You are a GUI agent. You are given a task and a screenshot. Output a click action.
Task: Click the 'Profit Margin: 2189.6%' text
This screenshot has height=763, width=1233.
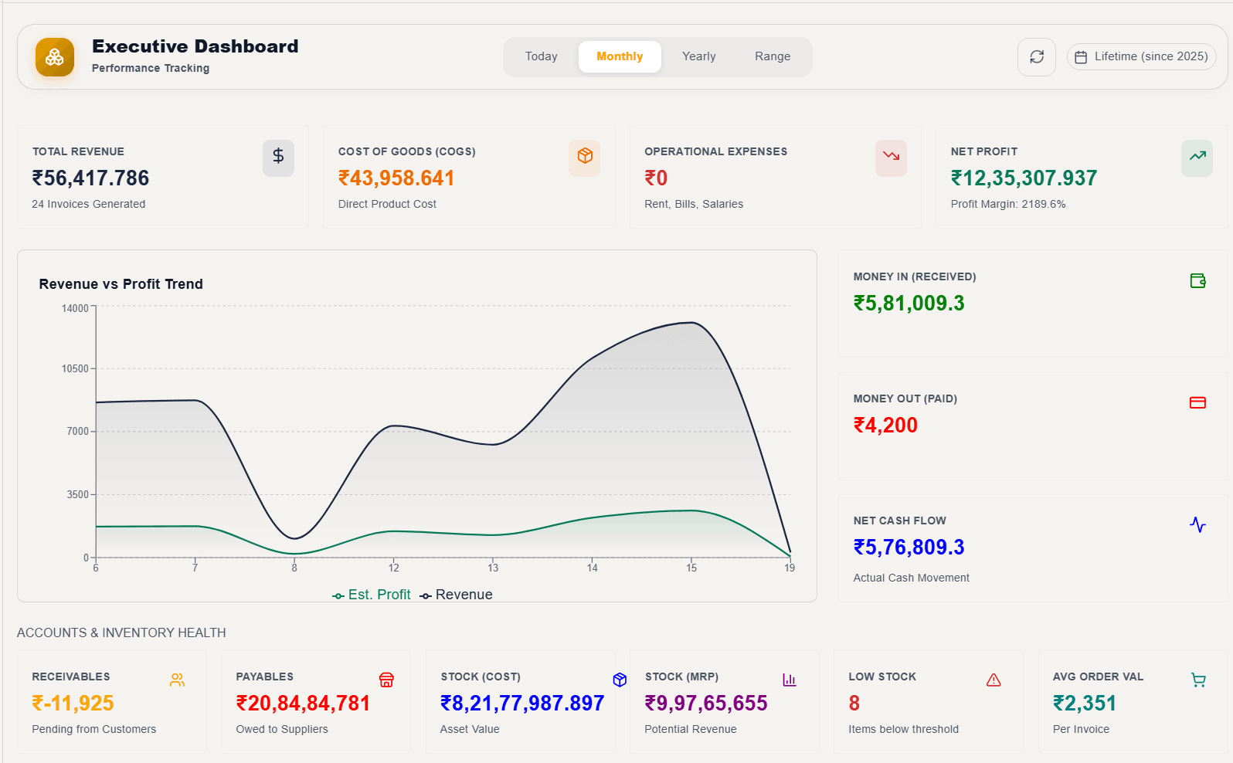1008,205
